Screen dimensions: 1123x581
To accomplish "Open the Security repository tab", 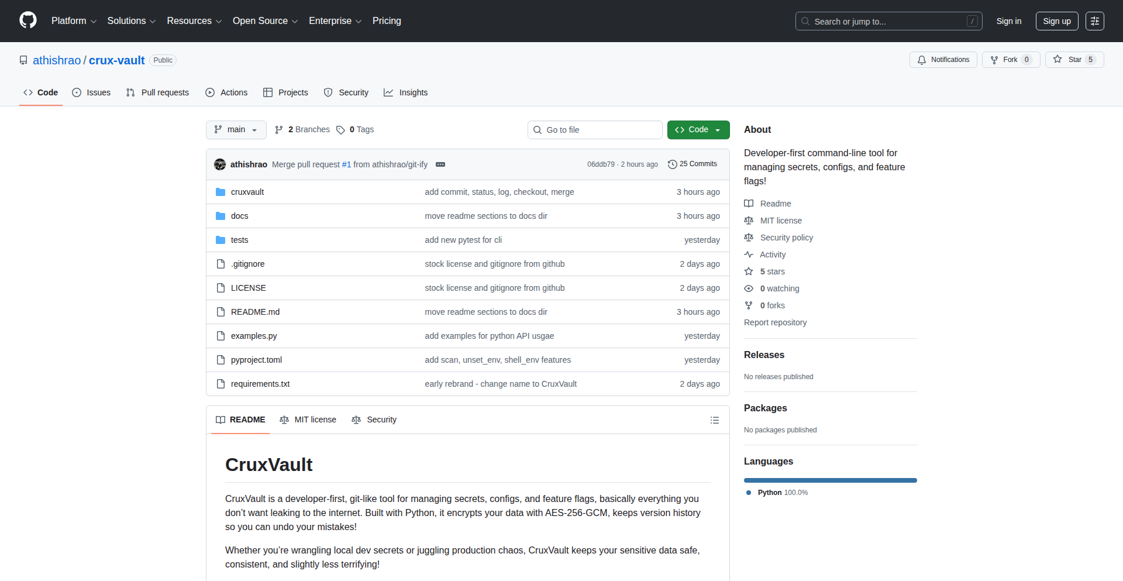I will (346, 92).
